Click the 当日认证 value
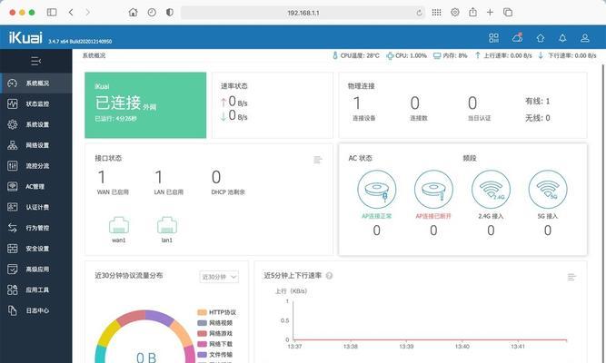 click(472, 103)
